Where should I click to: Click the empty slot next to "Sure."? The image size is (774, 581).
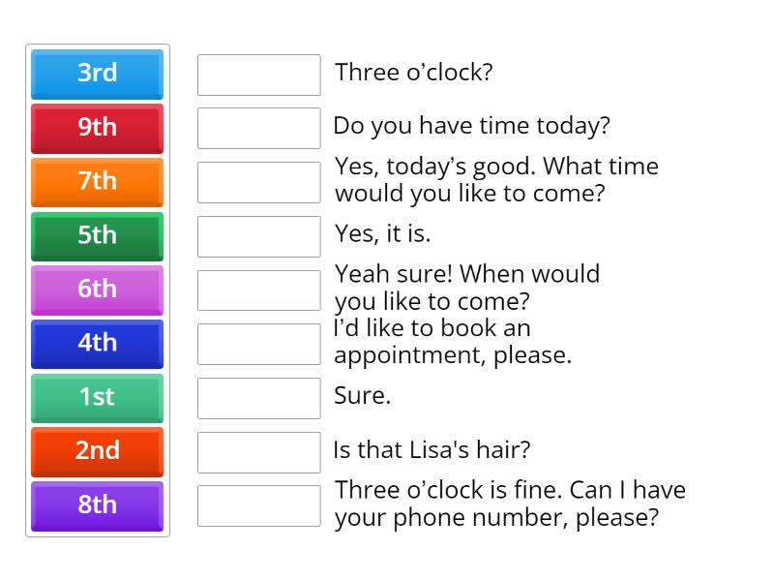(x=258, y=398)
